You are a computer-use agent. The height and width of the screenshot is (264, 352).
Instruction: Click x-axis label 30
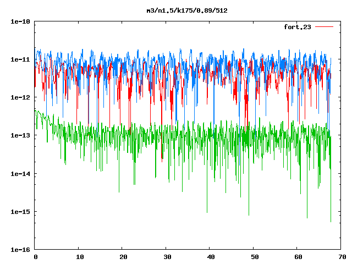click(167, 257)
